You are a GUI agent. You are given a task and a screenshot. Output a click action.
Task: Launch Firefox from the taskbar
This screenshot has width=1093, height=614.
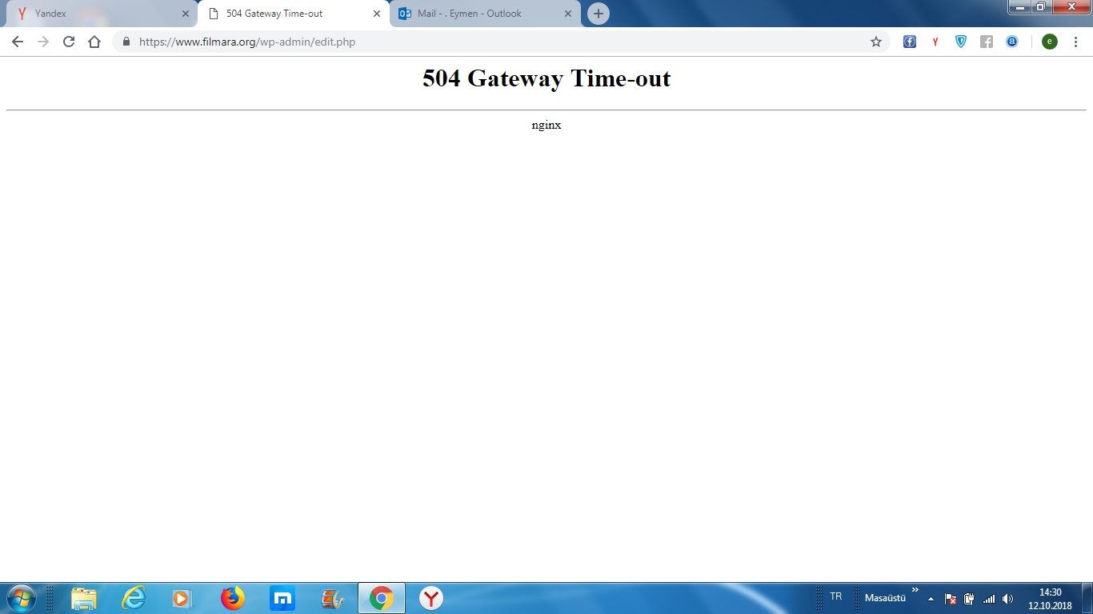(233, 598)
